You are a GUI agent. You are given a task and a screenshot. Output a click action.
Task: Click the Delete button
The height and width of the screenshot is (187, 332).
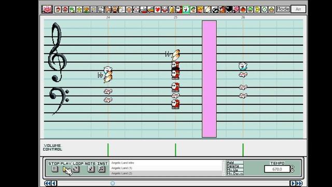[x=235, y=166]
